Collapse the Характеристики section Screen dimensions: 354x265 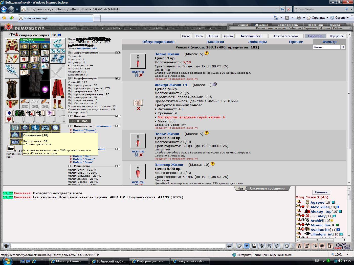tap(70, 53)
